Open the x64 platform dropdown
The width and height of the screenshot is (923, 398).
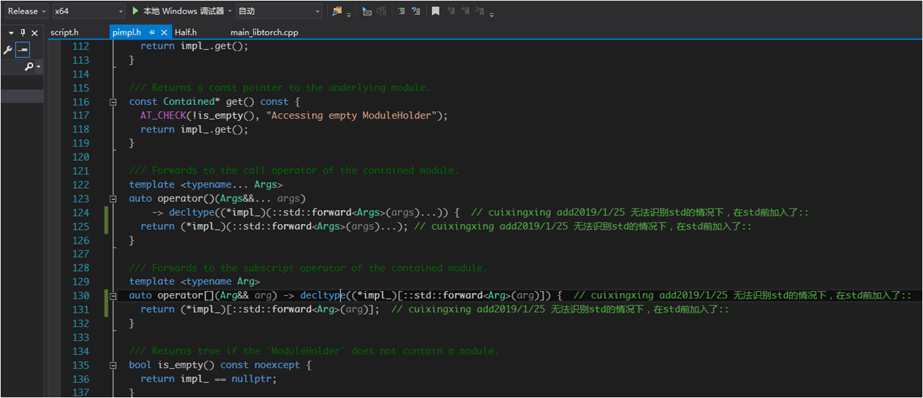[89, 11]
